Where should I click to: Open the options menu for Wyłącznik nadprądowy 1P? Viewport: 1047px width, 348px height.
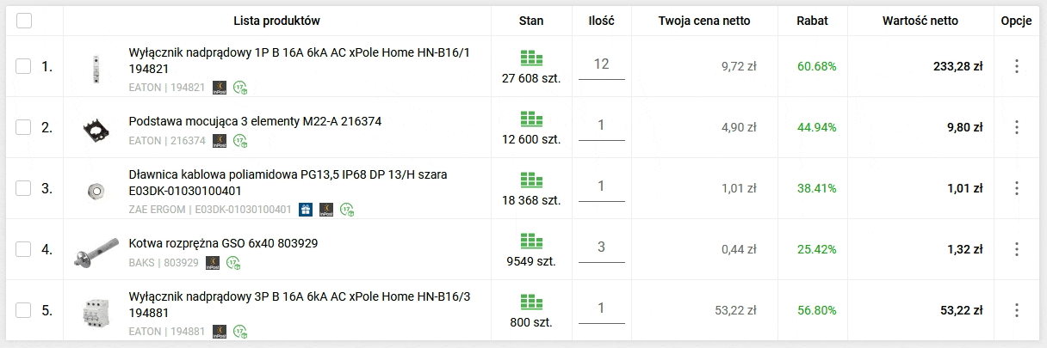pos(1016,66)
